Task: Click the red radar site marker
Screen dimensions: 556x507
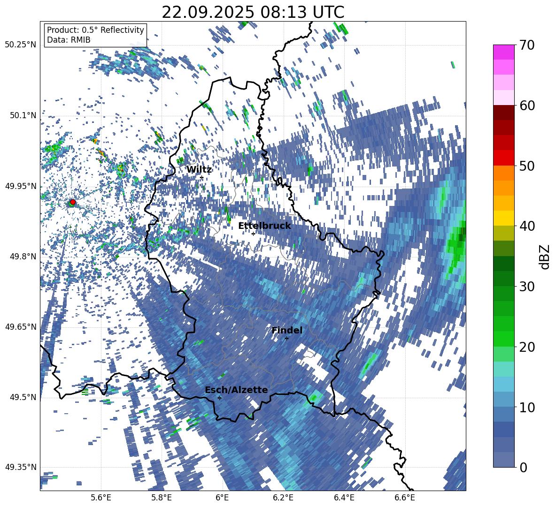Action: tap(73, 202)
